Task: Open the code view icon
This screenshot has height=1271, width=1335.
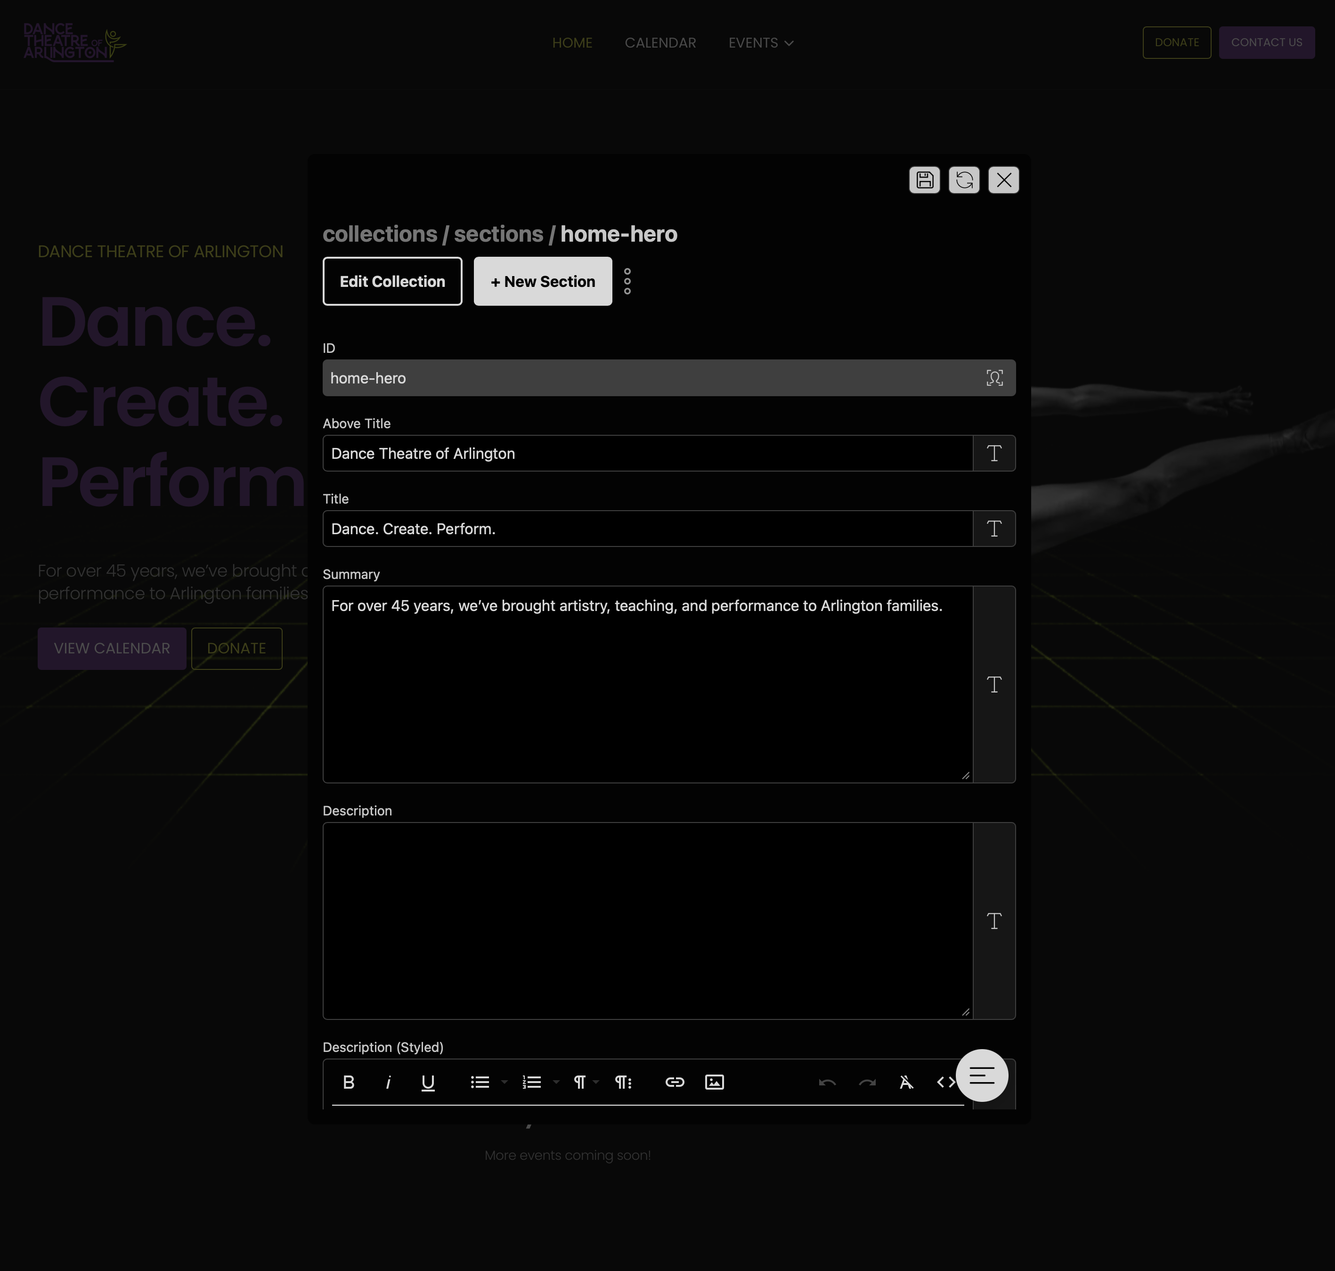Action: tap(945, 1082)
